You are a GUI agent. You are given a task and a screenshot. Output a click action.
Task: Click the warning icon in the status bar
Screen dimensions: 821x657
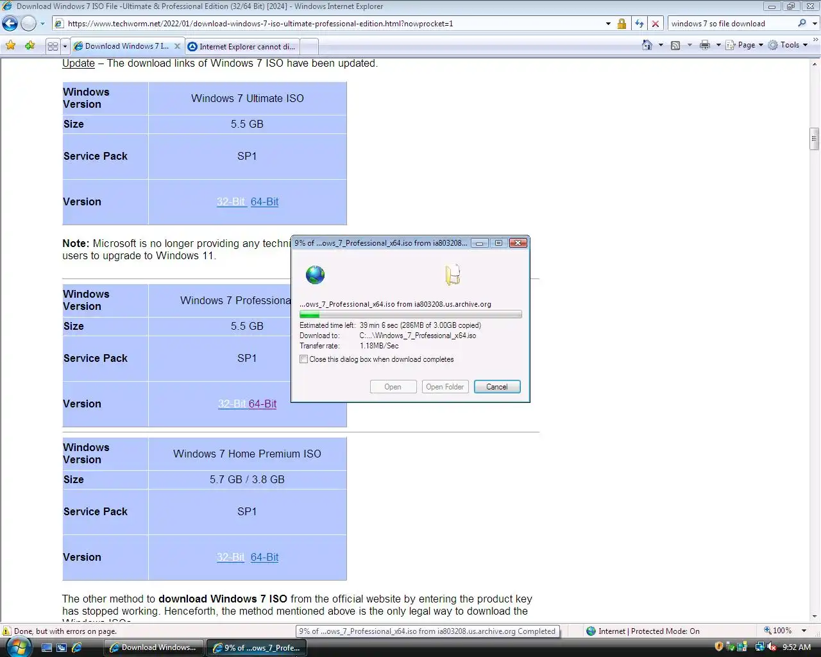[x=7, y=631]
